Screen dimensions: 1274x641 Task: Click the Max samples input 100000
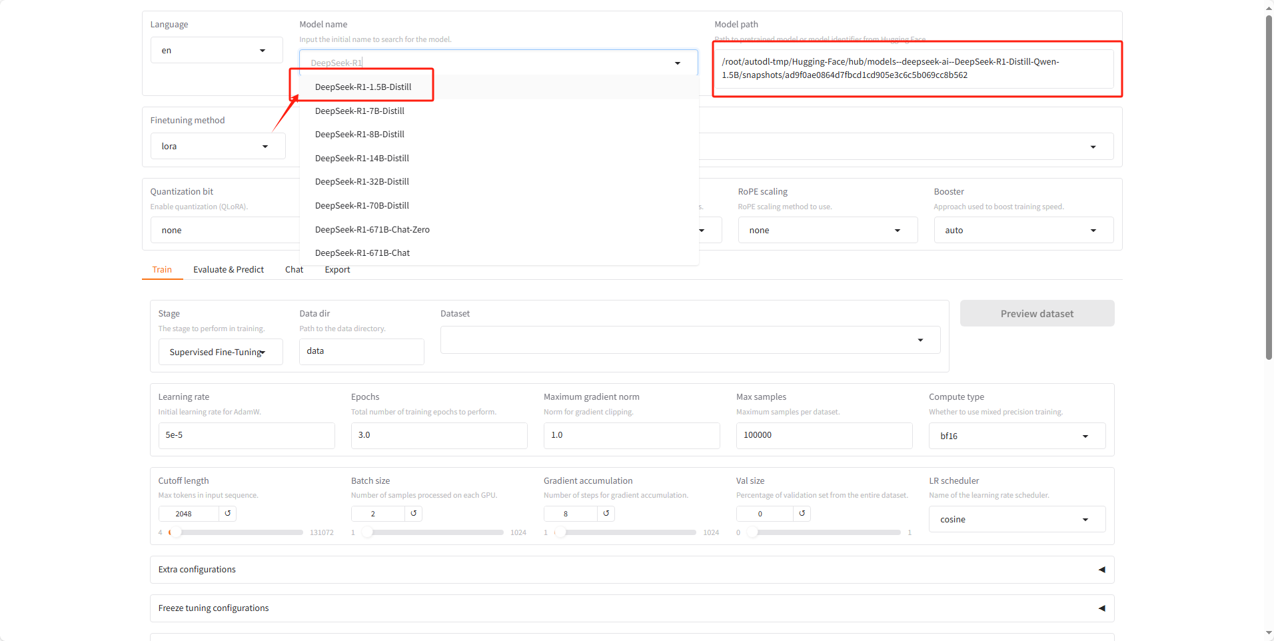click(x=824, y=436)
